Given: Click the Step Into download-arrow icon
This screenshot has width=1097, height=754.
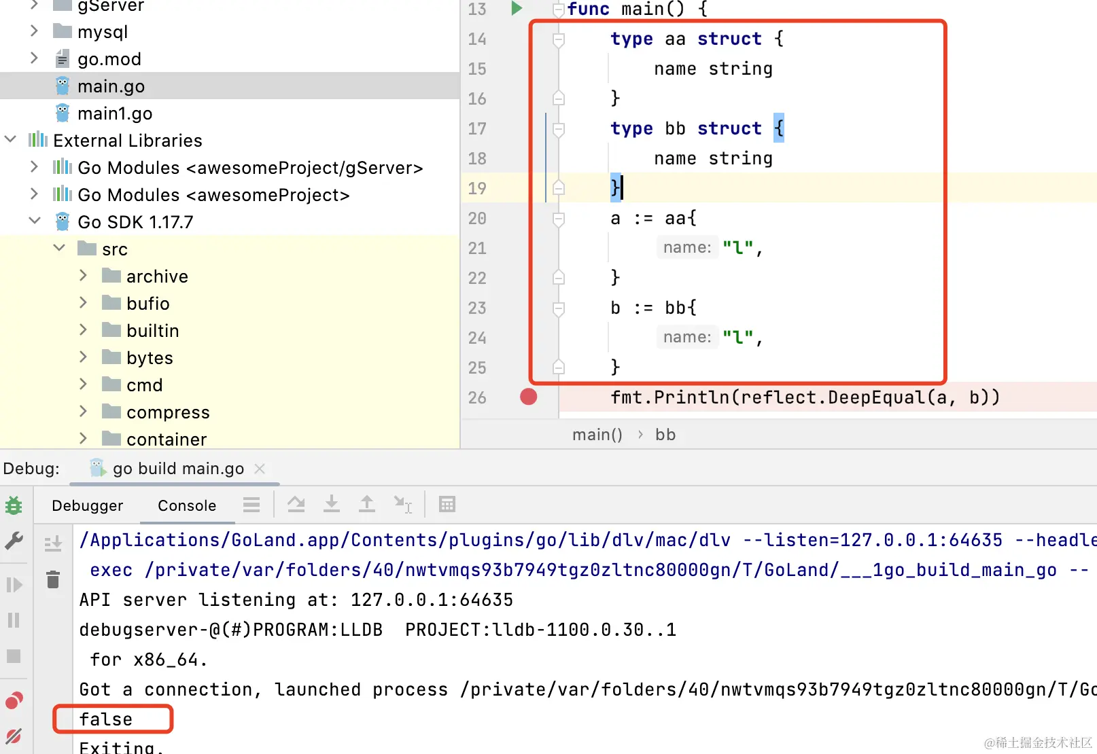Looking at the screenshot, I should [331, 504].
